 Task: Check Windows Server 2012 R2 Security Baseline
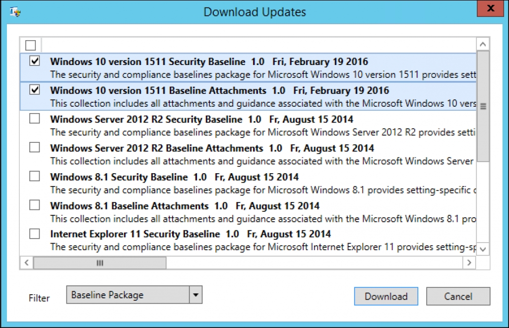pos(35,119)
